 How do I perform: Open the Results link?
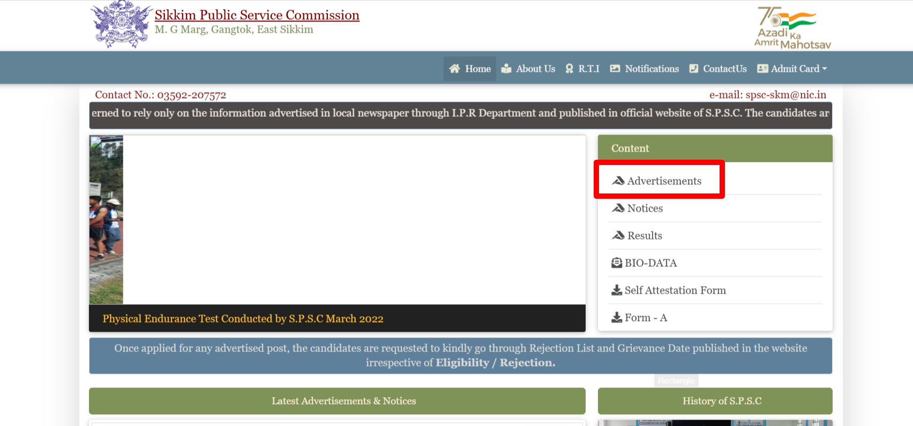(645, 236)
